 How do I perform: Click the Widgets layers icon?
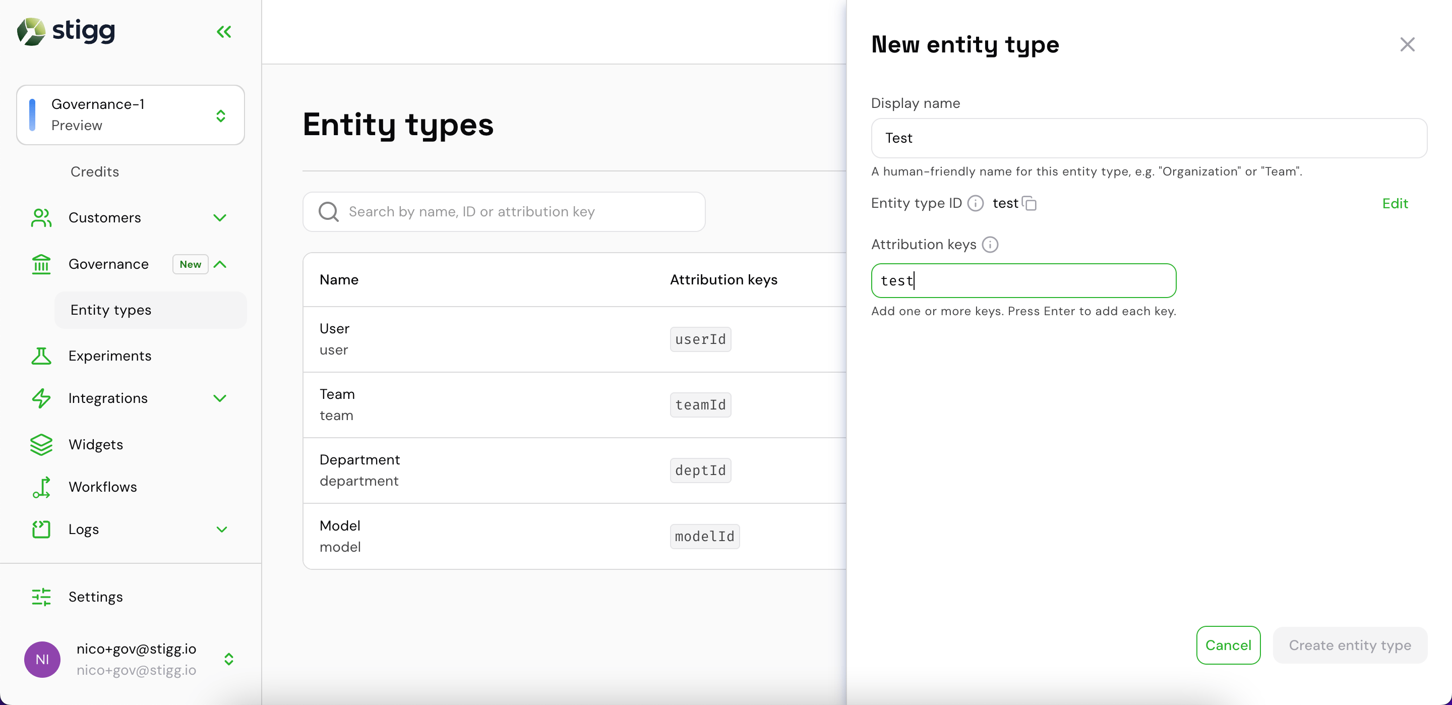tap(41, 444)
